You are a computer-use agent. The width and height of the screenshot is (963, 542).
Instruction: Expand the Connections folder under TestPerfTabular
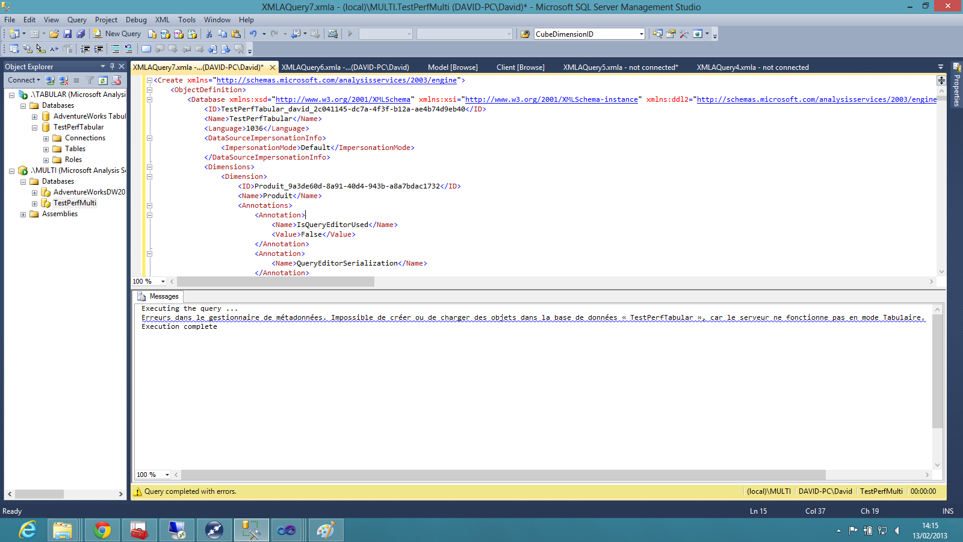[x=46, y=139]
